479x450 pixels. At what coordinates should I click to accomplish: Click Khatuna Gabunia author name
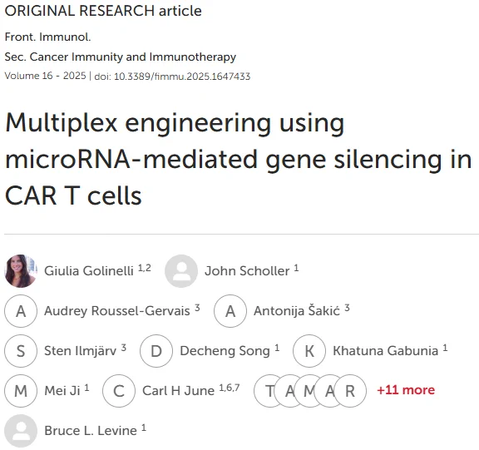pyautogui.click(x=386, y=351)
